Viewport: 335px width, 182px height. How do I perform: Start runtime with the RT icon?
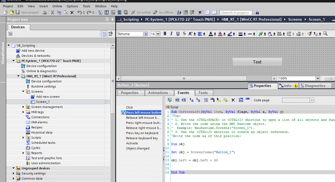pyautogui.click(x=126, y=12)
